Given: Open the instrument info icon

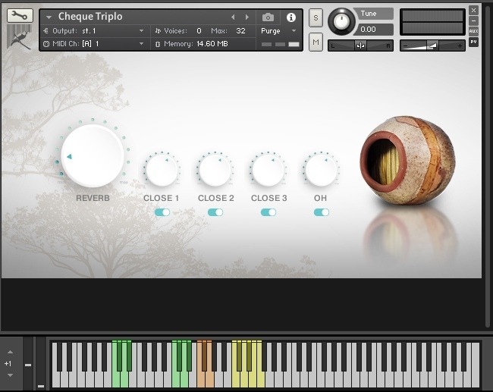Looking at the screenshot, I should 291,17.
